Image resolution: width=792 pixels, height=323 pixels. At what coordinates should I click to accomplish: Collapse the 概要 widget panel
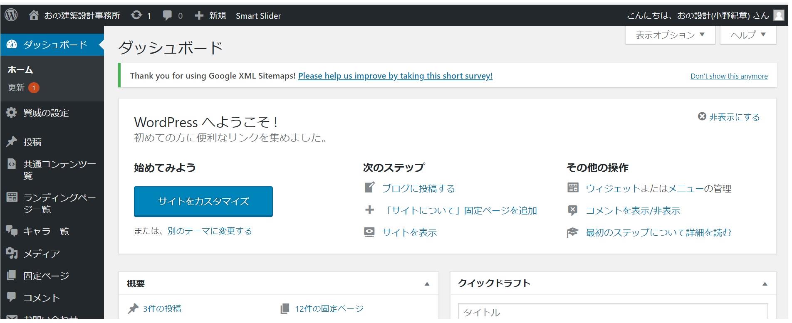pyautogui.click(x=427, y=284)
